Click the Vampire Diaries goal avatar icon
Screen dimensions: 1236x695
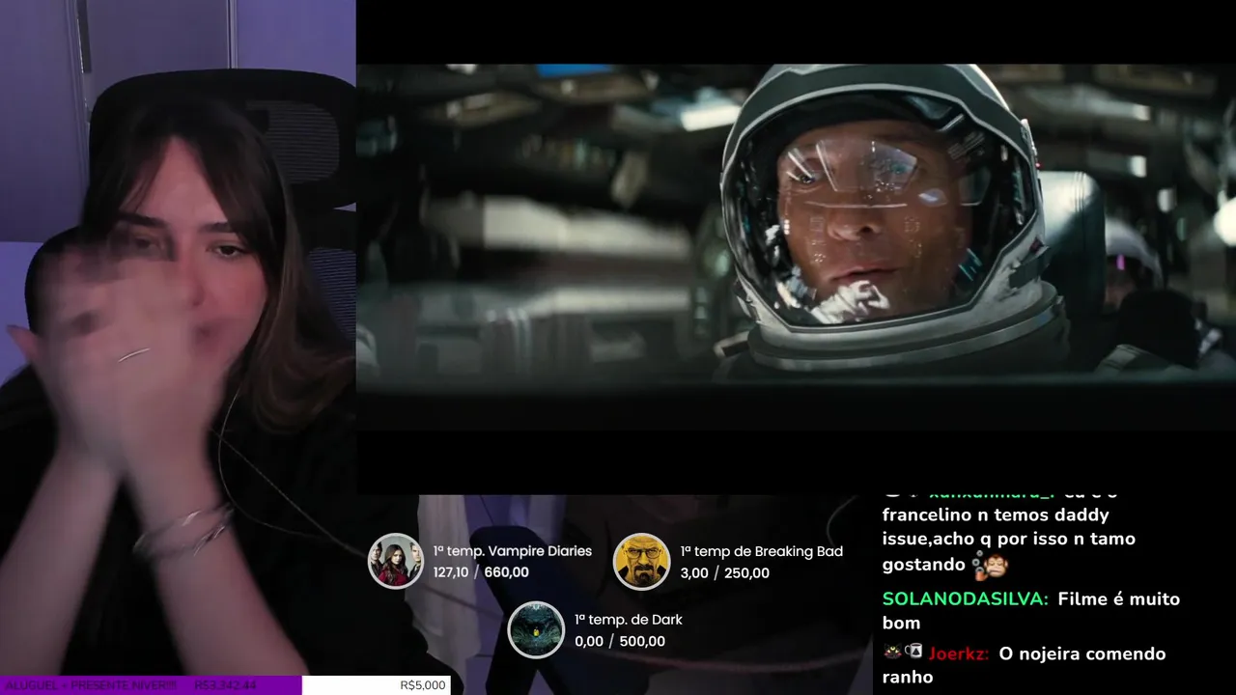pos(396,561)
